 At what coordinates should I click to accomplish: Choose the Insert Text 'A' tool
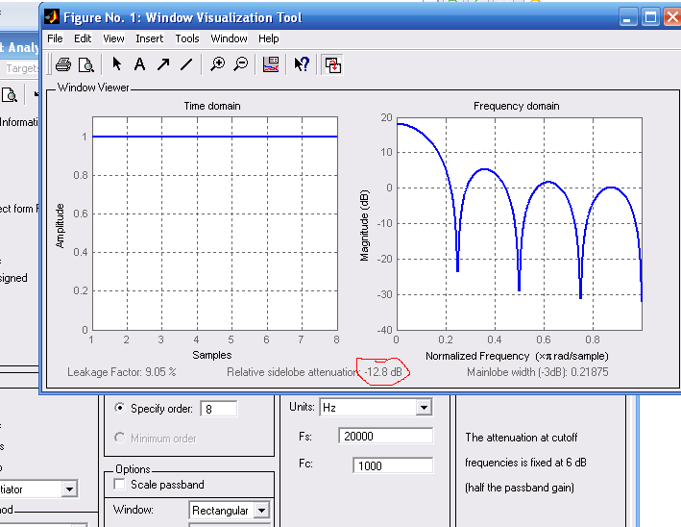pyautogui.click(x=139, y=64)
